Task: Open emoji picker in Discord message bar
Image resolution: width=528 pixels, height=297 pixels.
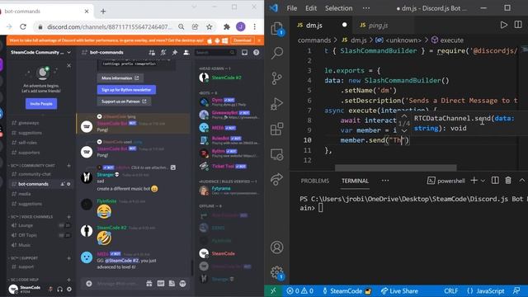Action: [183, 284]
